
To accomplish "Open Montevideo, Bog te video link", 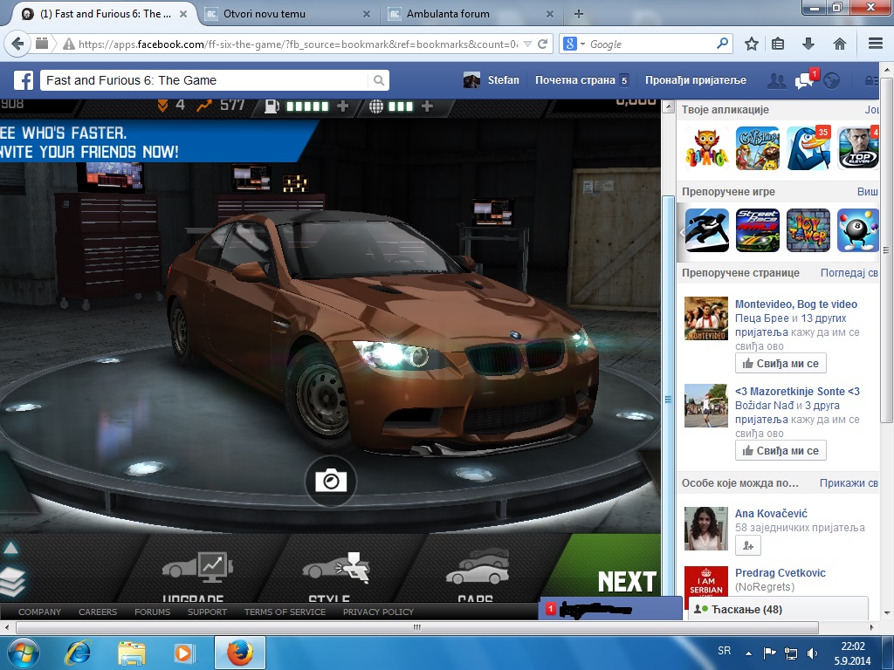I will pos(796,304).
